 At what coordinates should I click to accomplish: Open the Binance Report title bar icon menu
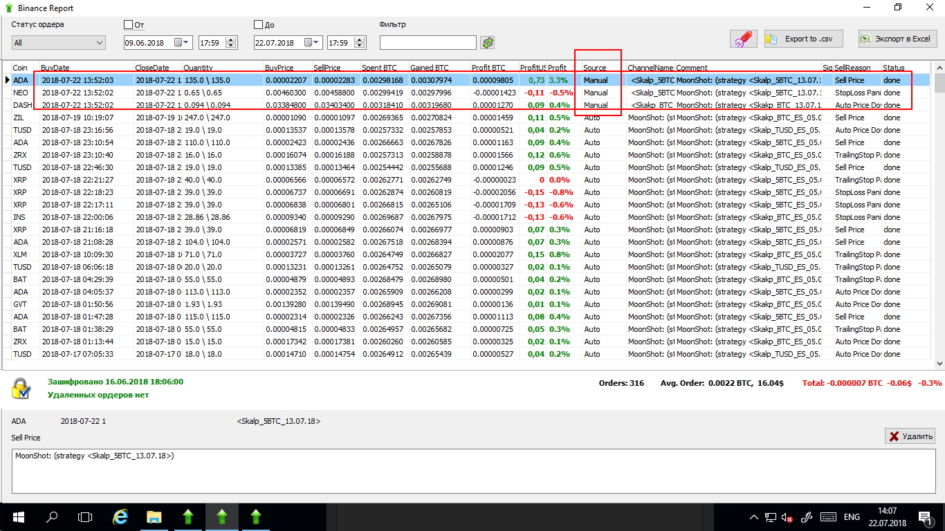click(8, 8)
